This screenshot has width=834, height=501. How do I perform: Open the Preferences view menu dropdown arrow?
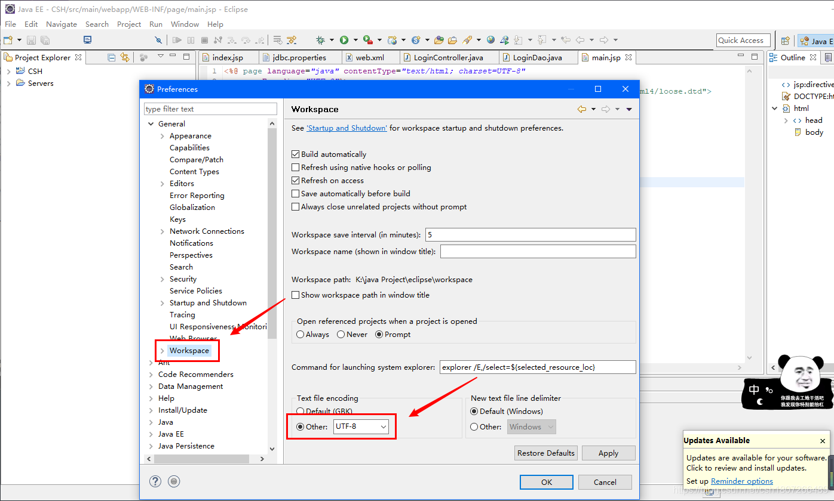629,109
